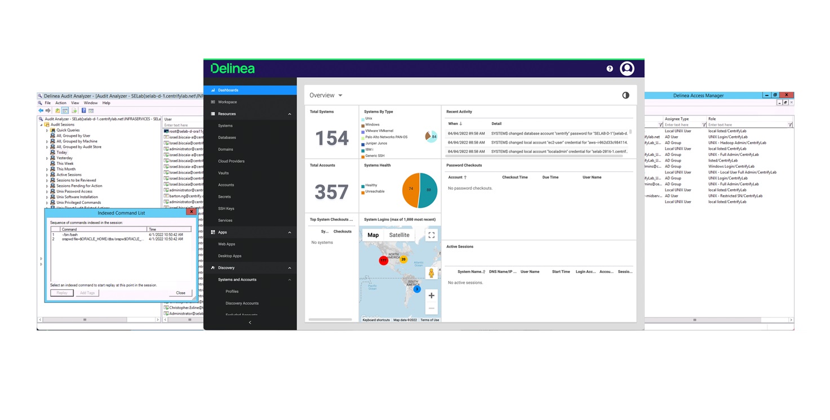Image resolution: width=830 pixels, height=420 pixels.
Task: Go to SSH Keys in the sidebar
Action: click(226, 208)
